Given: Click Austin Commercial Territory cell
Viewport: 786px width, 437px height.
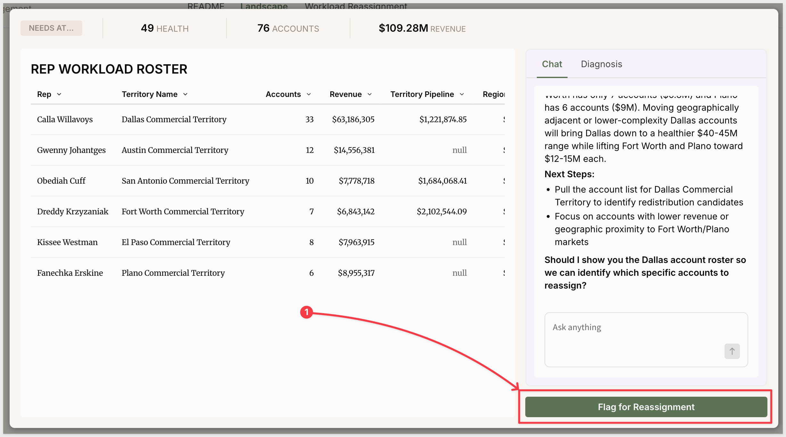Looking at the screenshot, I should coord(175,150).
